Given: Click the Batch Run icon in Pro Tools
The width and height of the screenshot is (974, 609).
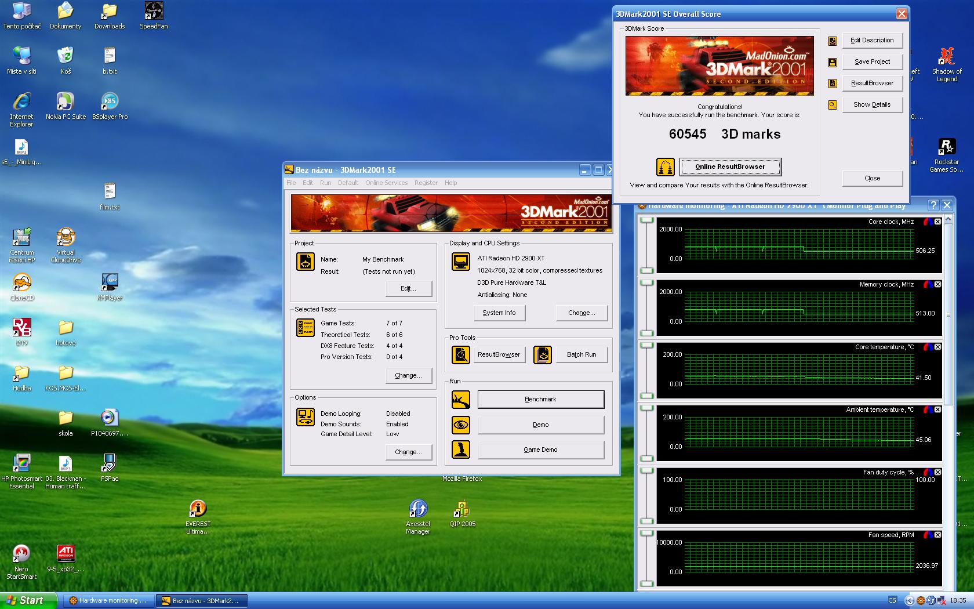Looking at the screenshot, I should tap(543, 354).
